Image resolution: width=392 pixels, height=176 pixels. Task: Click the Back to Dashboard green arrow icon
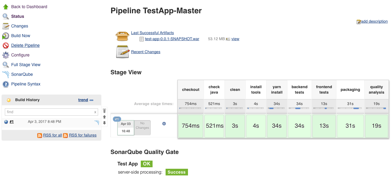[x=5, y=7]
